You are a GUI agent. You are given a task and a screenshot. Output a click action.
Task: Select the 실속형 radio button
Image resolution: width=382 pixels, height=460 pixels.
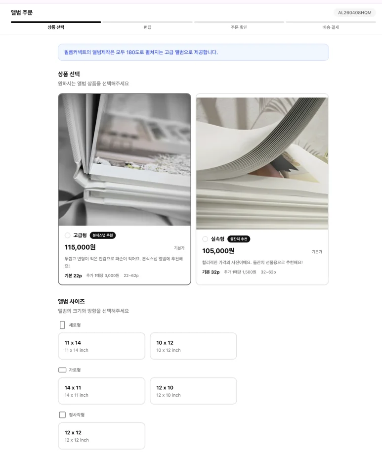click(205, 239)
